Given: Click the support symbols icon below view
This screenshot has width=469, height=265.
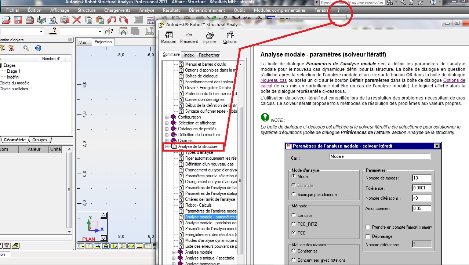Looking at the screenshot, I should (x=106, y=246).
